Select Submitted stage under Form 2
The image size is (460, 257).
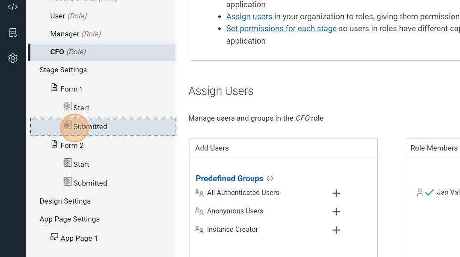pos(90,183)
